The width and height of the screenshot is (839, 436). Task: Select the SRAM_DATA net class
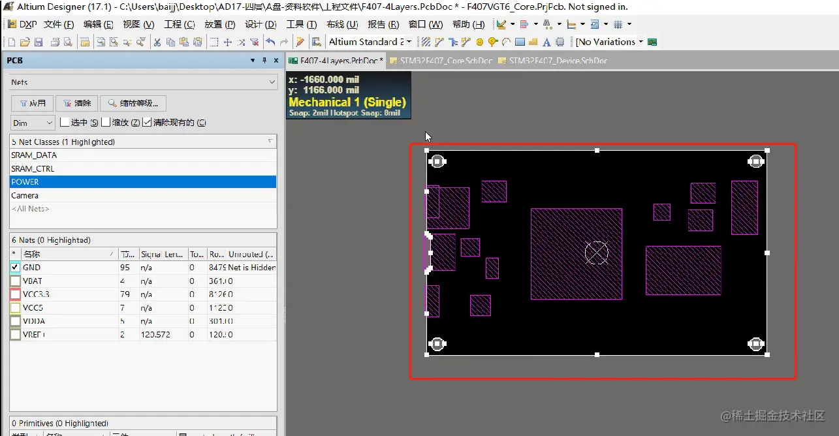pyautogui.click(x=143, y=155)
